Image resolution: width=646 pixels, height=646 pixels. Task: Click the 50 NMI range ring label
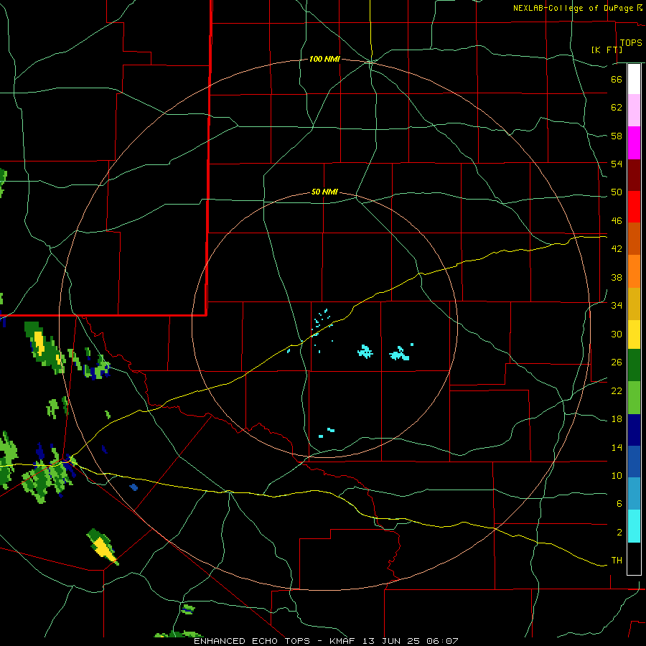pyautogui.click(x=324, y=192)
